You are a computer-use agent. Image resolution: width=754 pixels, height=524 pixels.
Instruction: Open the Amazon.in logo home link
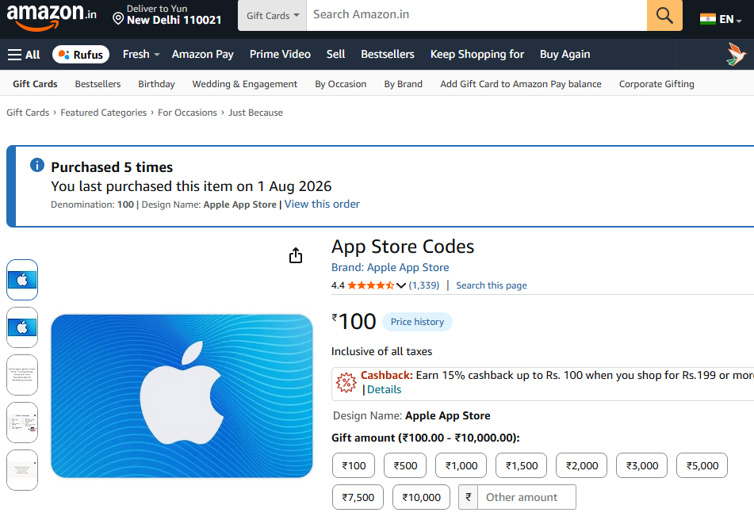[52, 17]
